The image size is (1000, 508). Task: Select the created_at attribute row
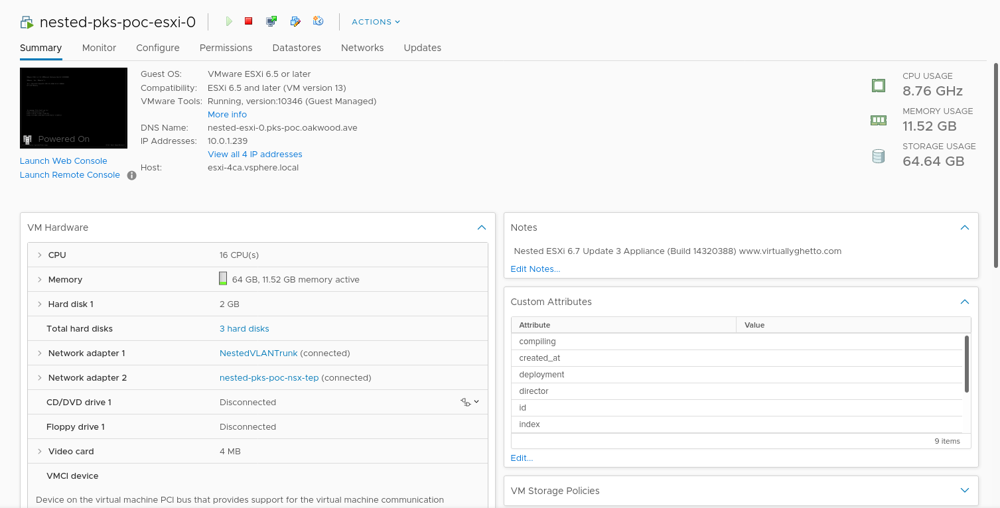[x=737, y=358]
